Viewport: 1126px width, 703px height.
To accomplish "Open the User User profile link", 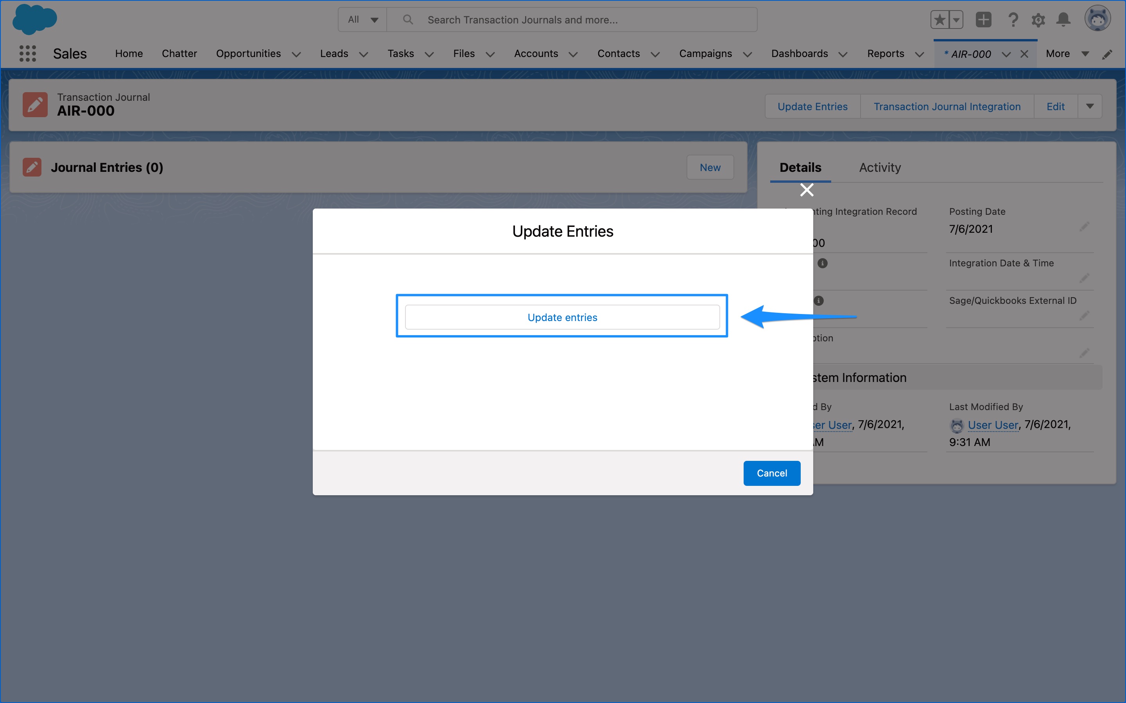I will coord(993,425).
